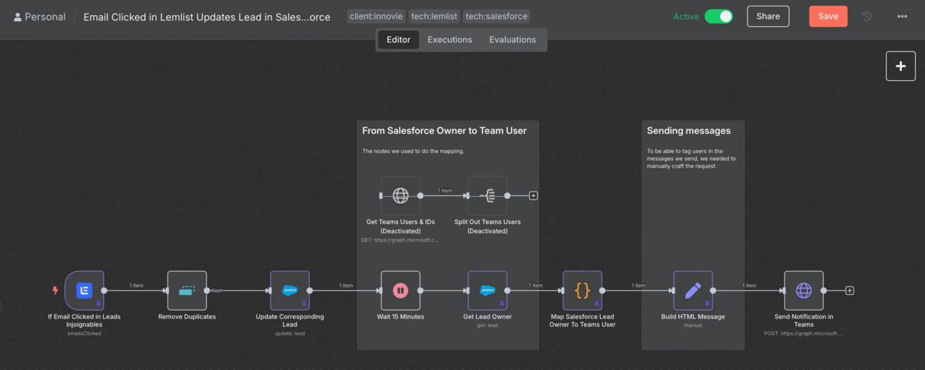
Task: Click the tech:lemlist tag
Action: tap(434, 16)
